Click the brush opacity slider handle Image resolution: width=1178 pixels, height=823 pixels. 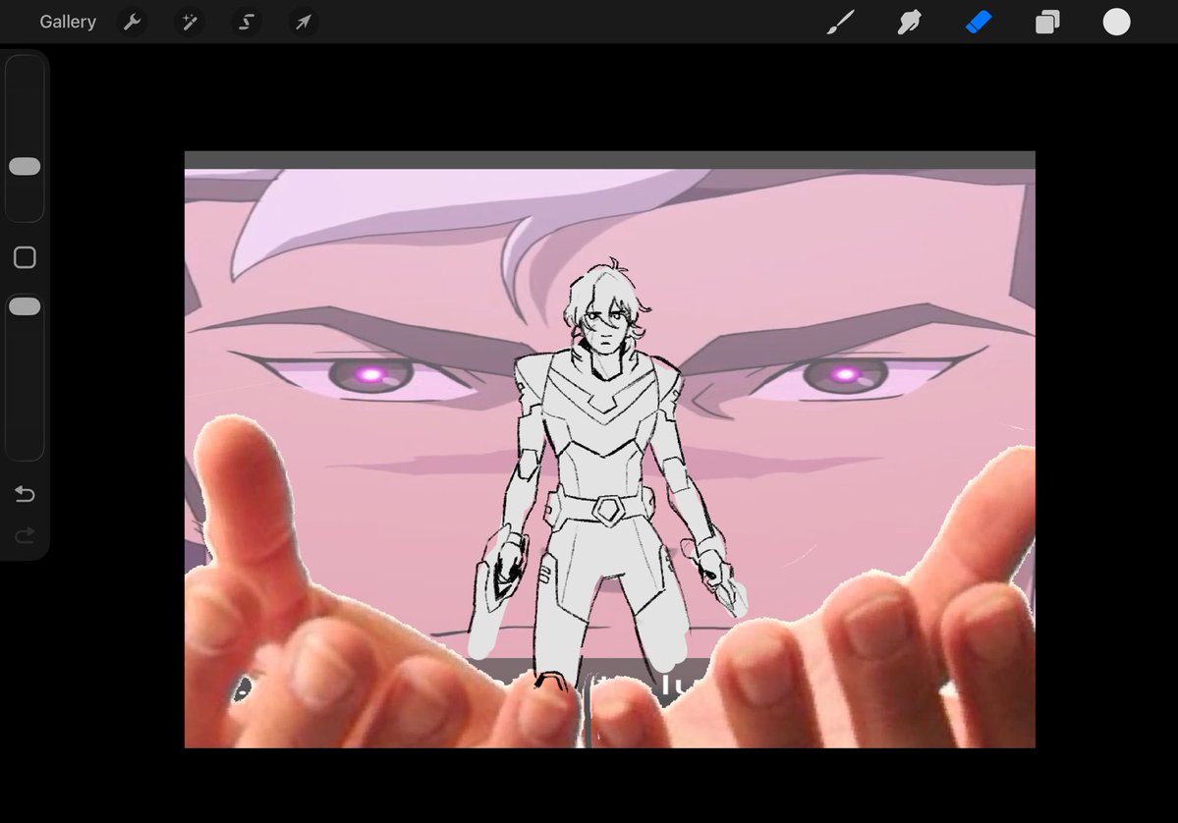(25, 306)
